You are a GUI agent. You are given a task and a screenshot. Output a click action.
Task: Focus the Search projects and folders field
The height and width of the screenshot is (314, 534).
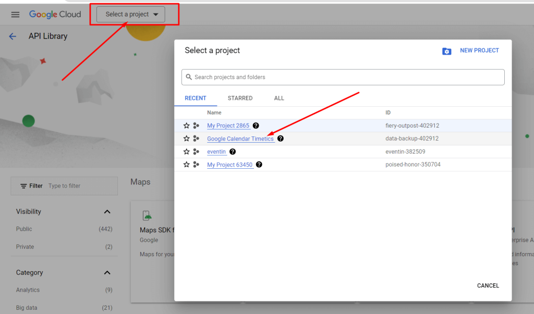tap(343, 77)
